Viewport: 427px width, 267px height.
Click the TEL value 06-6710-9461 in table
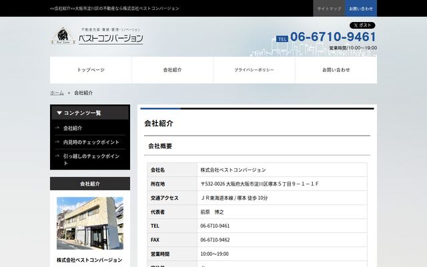[x=215, y=226]
